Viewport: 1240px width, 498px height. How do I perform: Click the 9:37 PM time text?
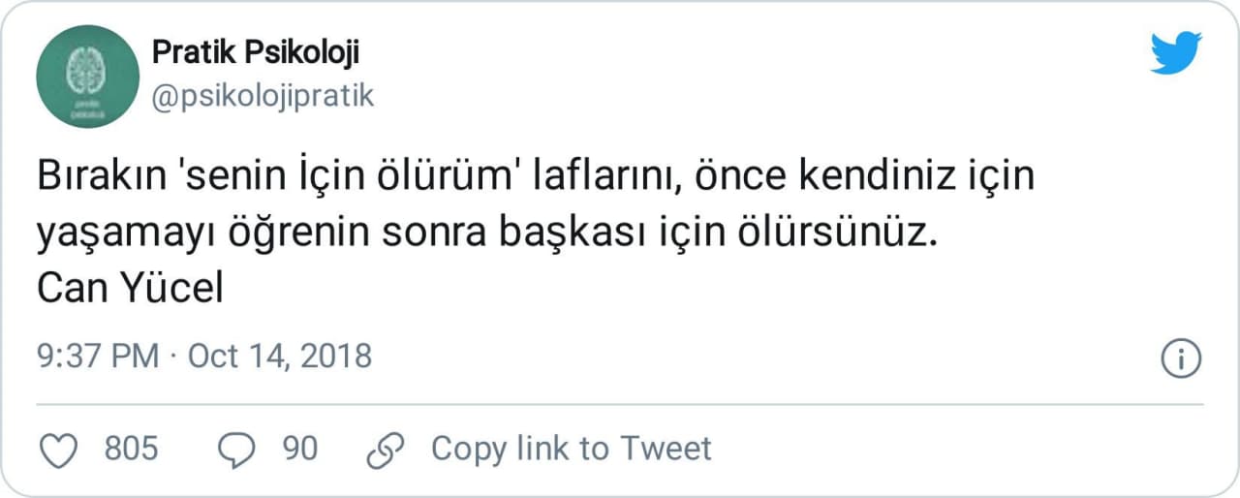coord(98,356)
